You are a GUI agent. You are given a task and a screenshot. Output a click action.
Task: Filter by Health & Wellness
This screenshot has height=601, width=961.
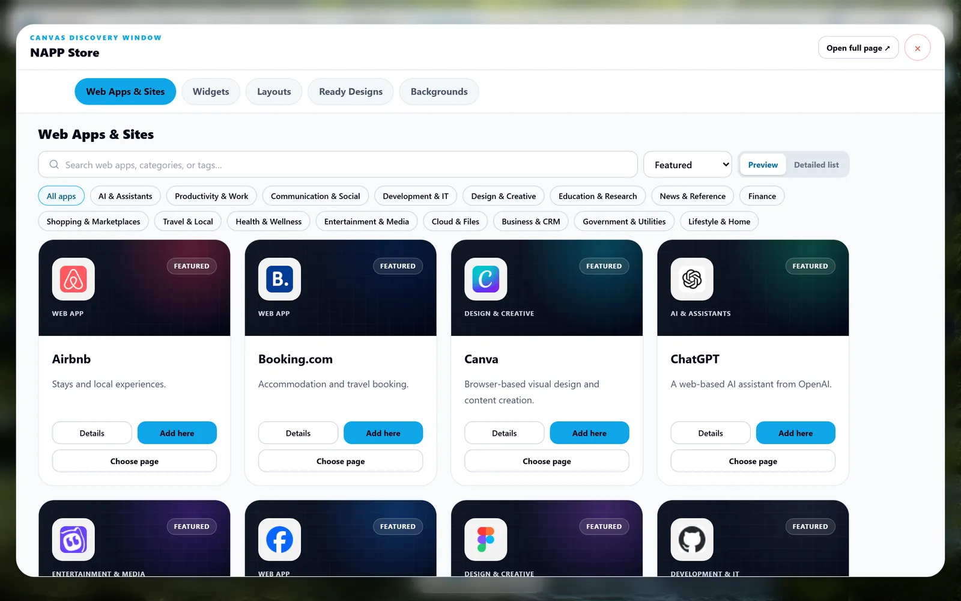point(268,221)
